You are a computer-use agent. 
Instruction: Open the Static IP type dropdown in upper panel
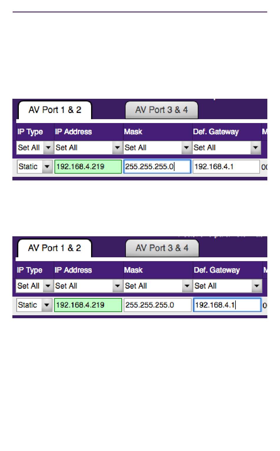34,167
